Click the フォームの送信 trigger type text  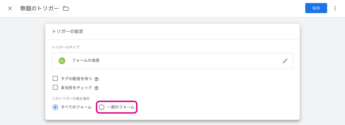[x=86, y=60]
